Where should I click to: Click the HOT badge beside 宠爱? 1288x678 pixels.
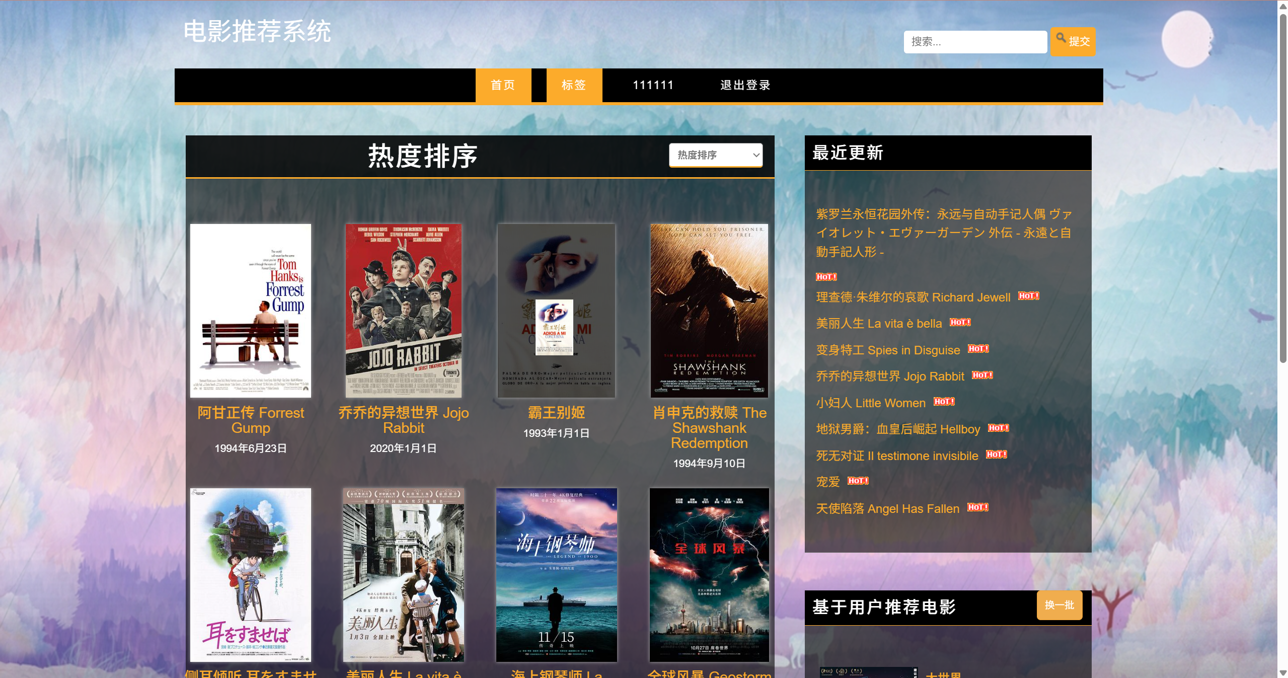coord(858,481)
